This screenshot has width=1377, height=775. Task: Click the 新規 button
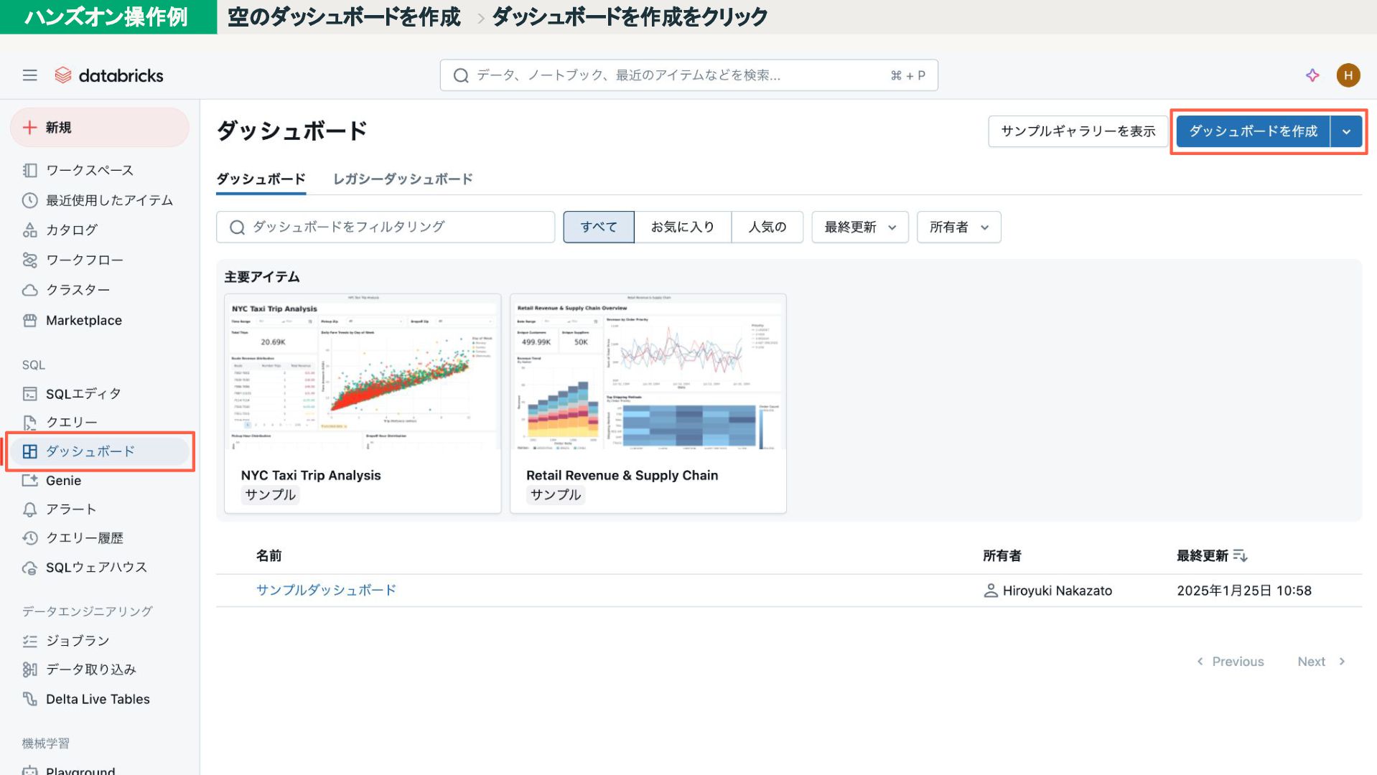click(x=100, y=128)
